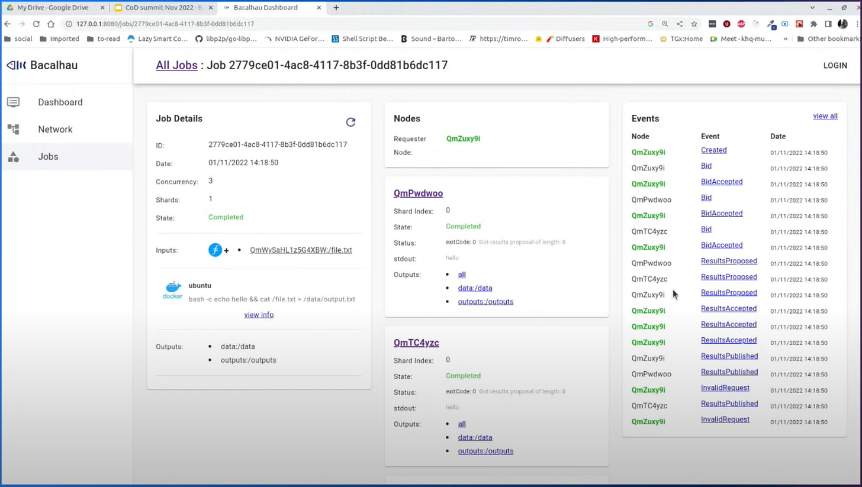Open 'all' output under QmPwdwoo

pyautogui.click(x=462, y=275)
